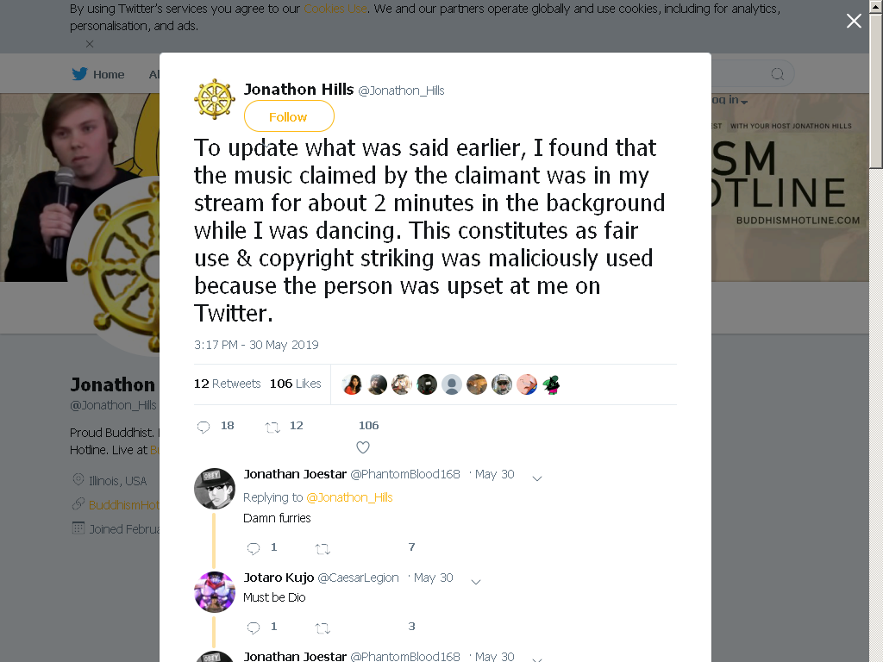Open Jonathon Hills' dharma wheel avatar
The height and width of the screenshot is (662, 883).
(x=215, y=99)
